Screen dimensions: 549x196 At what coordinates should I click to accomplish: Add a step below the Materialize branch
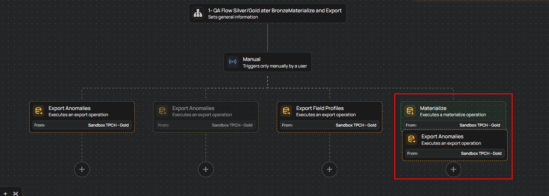click(x=453, y=169)
